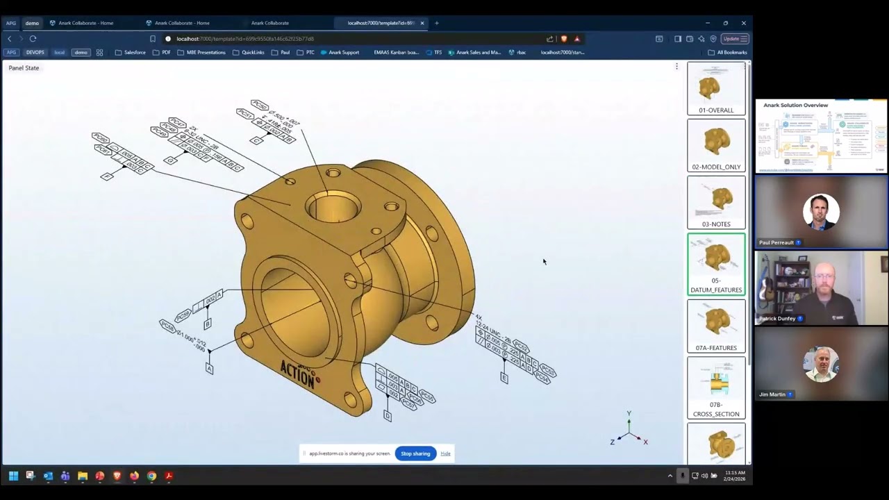Viewport: 889px width, 500px height.
Task: Open the TFS bookmark
Action: point(433,52)
